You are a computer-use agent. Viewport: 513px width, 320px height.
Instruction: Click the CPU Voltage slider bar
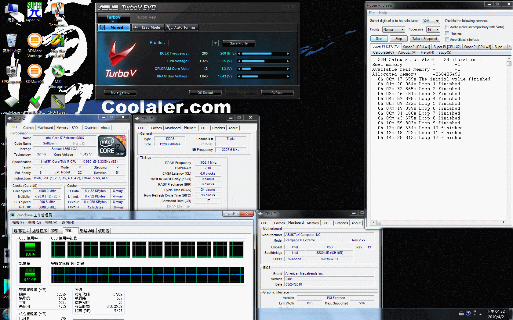(x=264, y=61)
